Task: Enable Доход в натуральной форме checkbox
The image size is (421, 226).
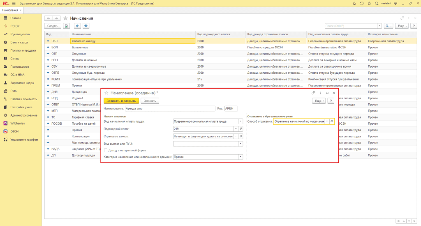Action: coord(106,151)
